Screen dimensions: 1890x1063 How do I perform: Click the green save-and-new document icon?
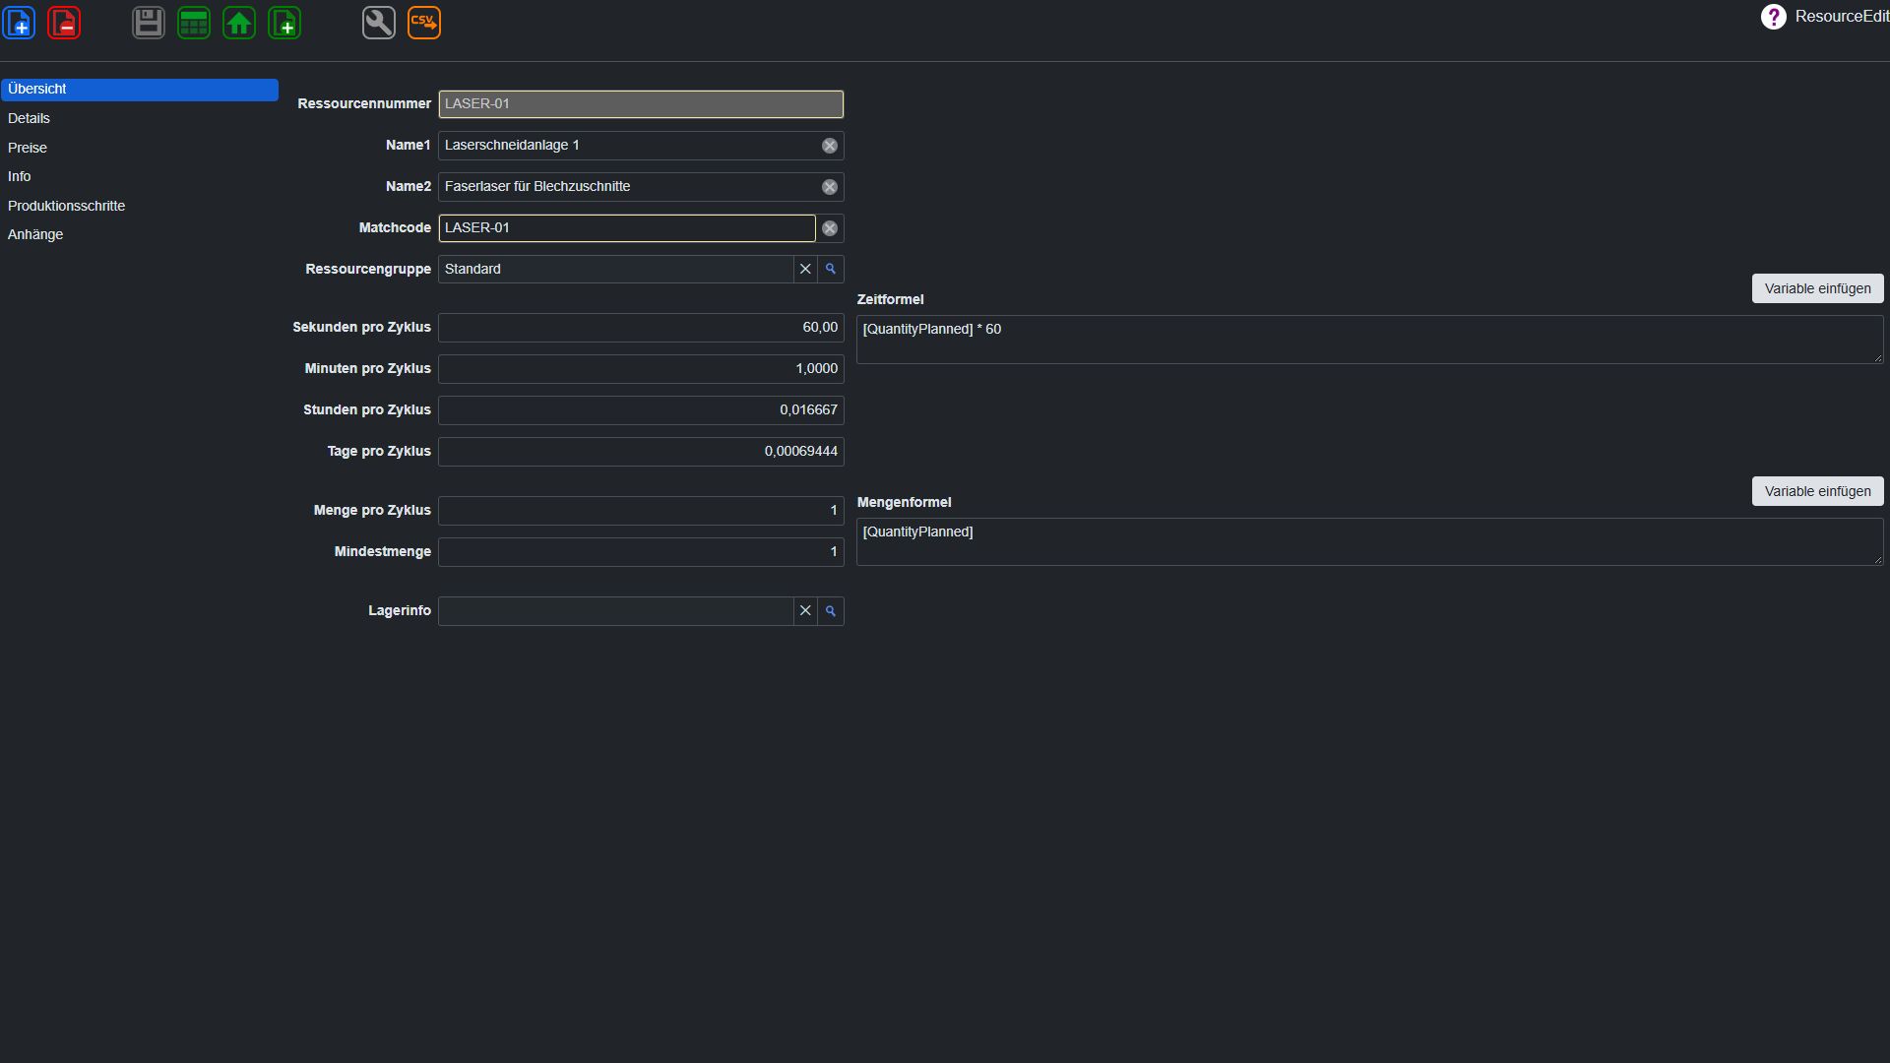click(284, 23)
